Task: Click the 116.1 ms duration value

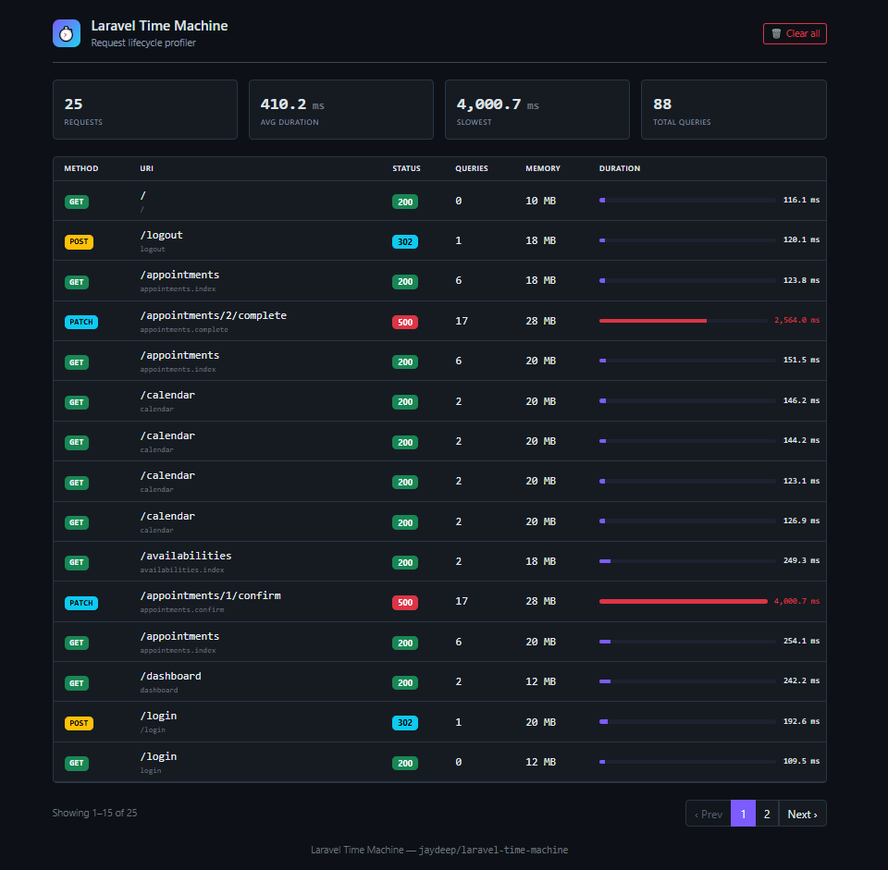Action: [x=801, y=200]
